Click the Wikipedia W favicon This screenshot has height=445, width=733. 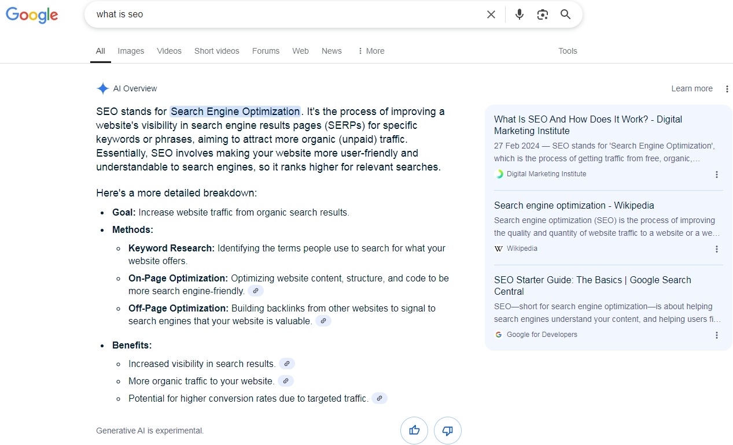pyautogui.click(x=499, y=249)
